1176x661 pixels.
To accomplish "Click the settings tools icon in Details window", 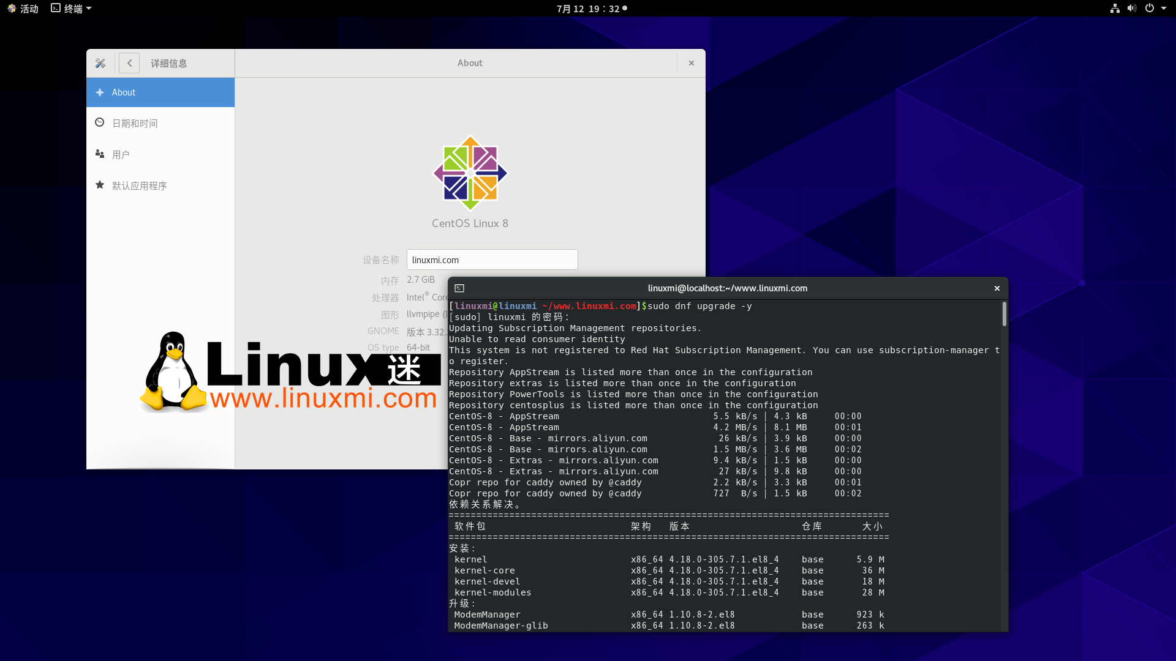I will [x=100, y=63].
